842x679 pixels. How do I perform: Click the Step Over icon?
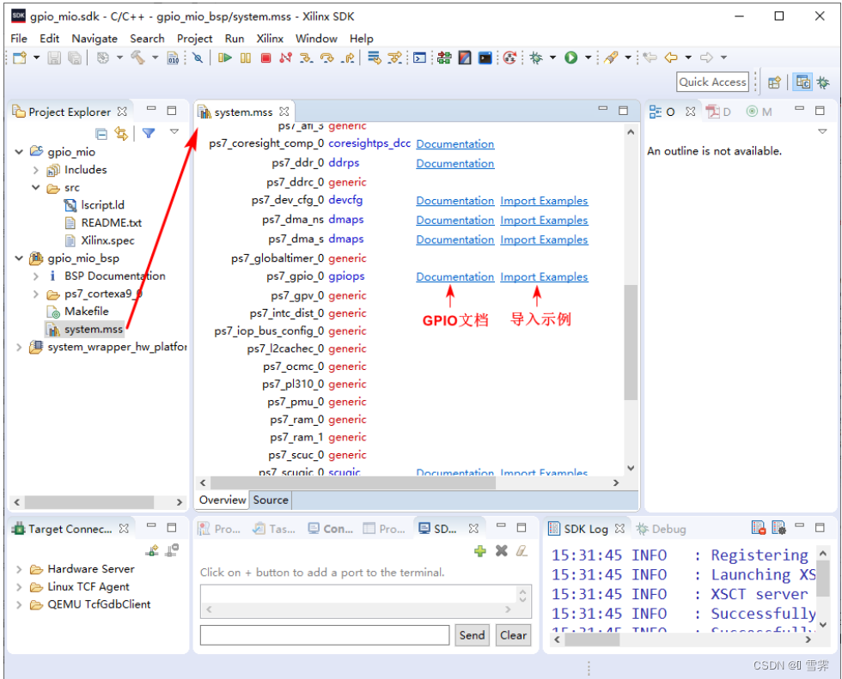coord(326,58)
